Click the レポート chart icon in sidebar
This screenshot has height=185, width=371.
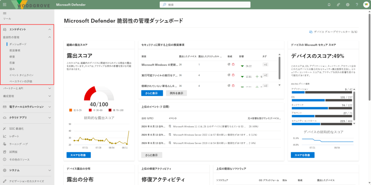pyautogui.click(x=5, y=136)
